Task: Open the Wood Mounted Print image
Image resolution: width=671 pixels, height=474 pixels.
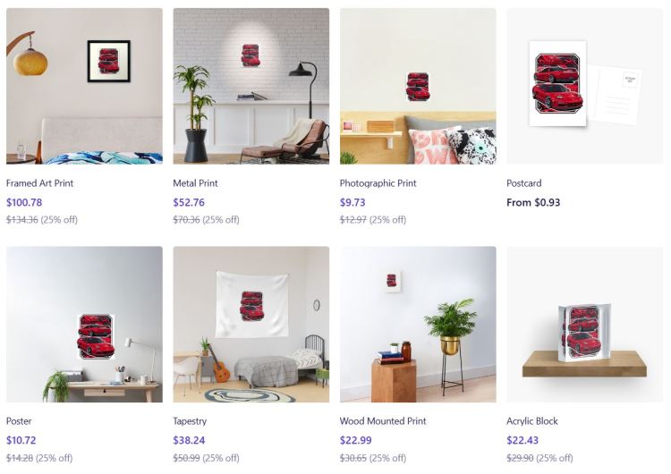Action: [x=418, y=325]
